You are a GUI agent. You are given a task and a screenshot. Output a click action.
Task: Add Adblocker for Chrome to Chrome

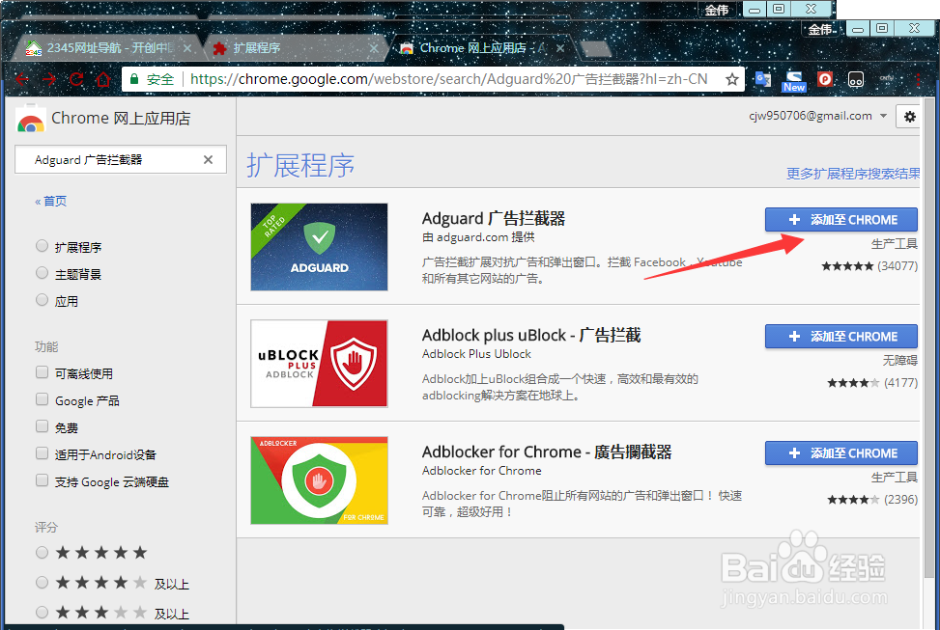[x=841, y=453]
